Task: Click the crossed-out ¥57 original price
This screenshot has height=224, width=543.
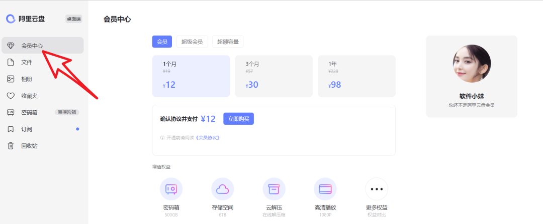Action: (x=250, y=72)
